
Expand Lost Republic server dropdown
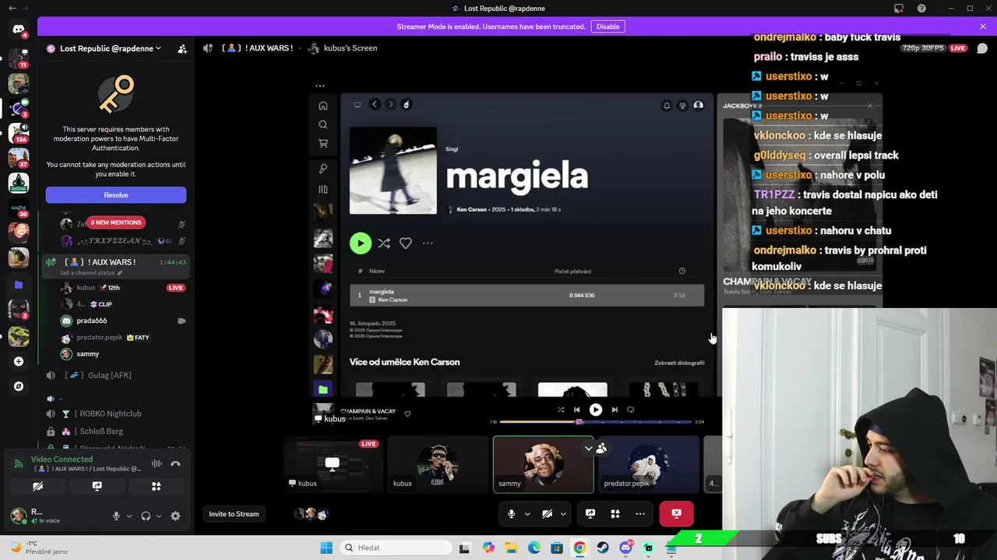click(158, 48)
